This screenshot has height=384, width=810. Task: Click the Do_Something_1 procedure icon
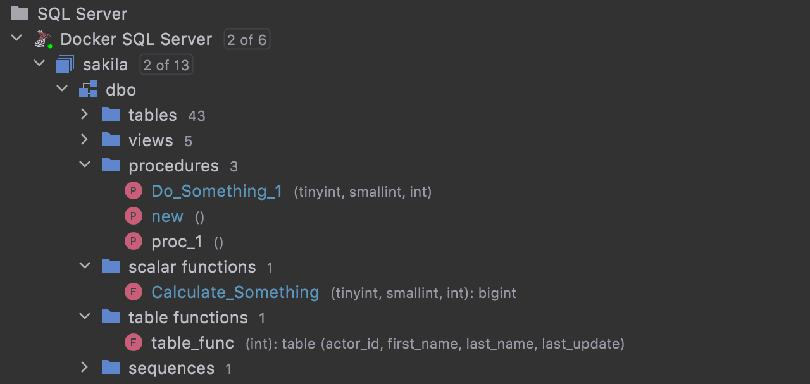[x=134, y=191]
